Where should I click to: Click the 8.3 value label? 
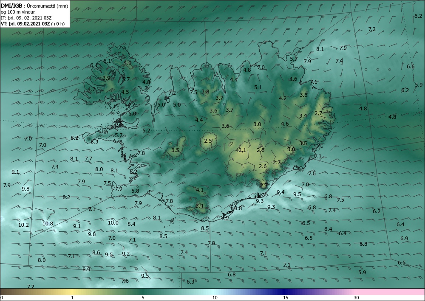[x=94, y=141]
